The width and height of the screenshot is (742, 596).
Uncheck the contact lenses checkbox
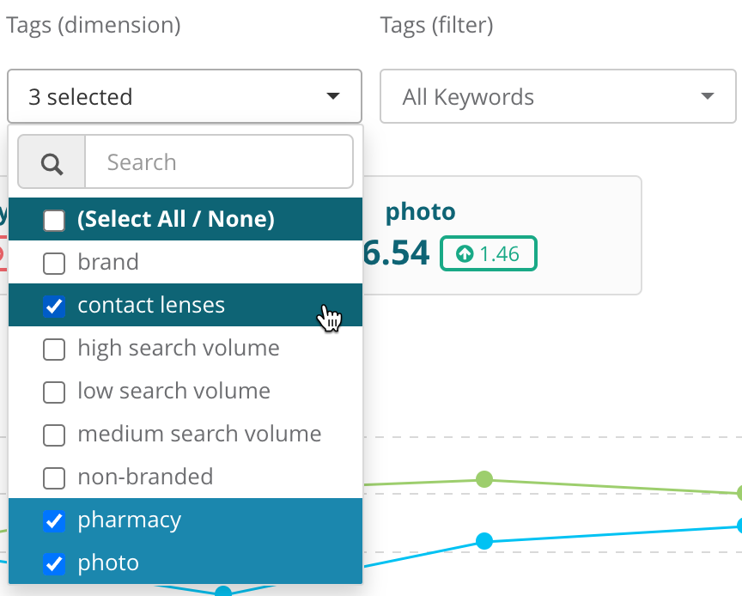pyautogui.click(x=54, y=306)
